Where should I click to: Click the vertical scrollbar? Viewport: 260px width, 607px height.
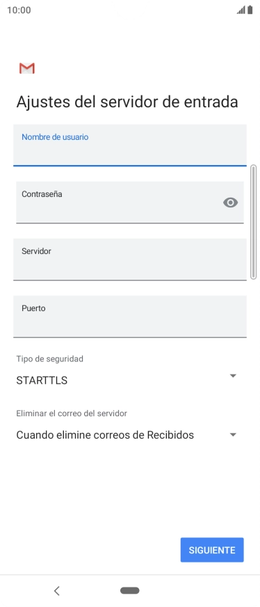pos(254,222)
